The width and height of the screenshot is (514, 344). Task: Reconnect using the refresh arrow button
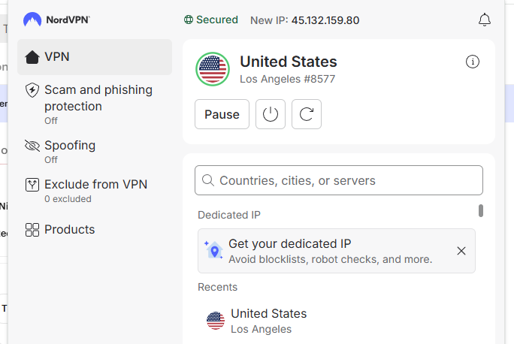(307, 114)
